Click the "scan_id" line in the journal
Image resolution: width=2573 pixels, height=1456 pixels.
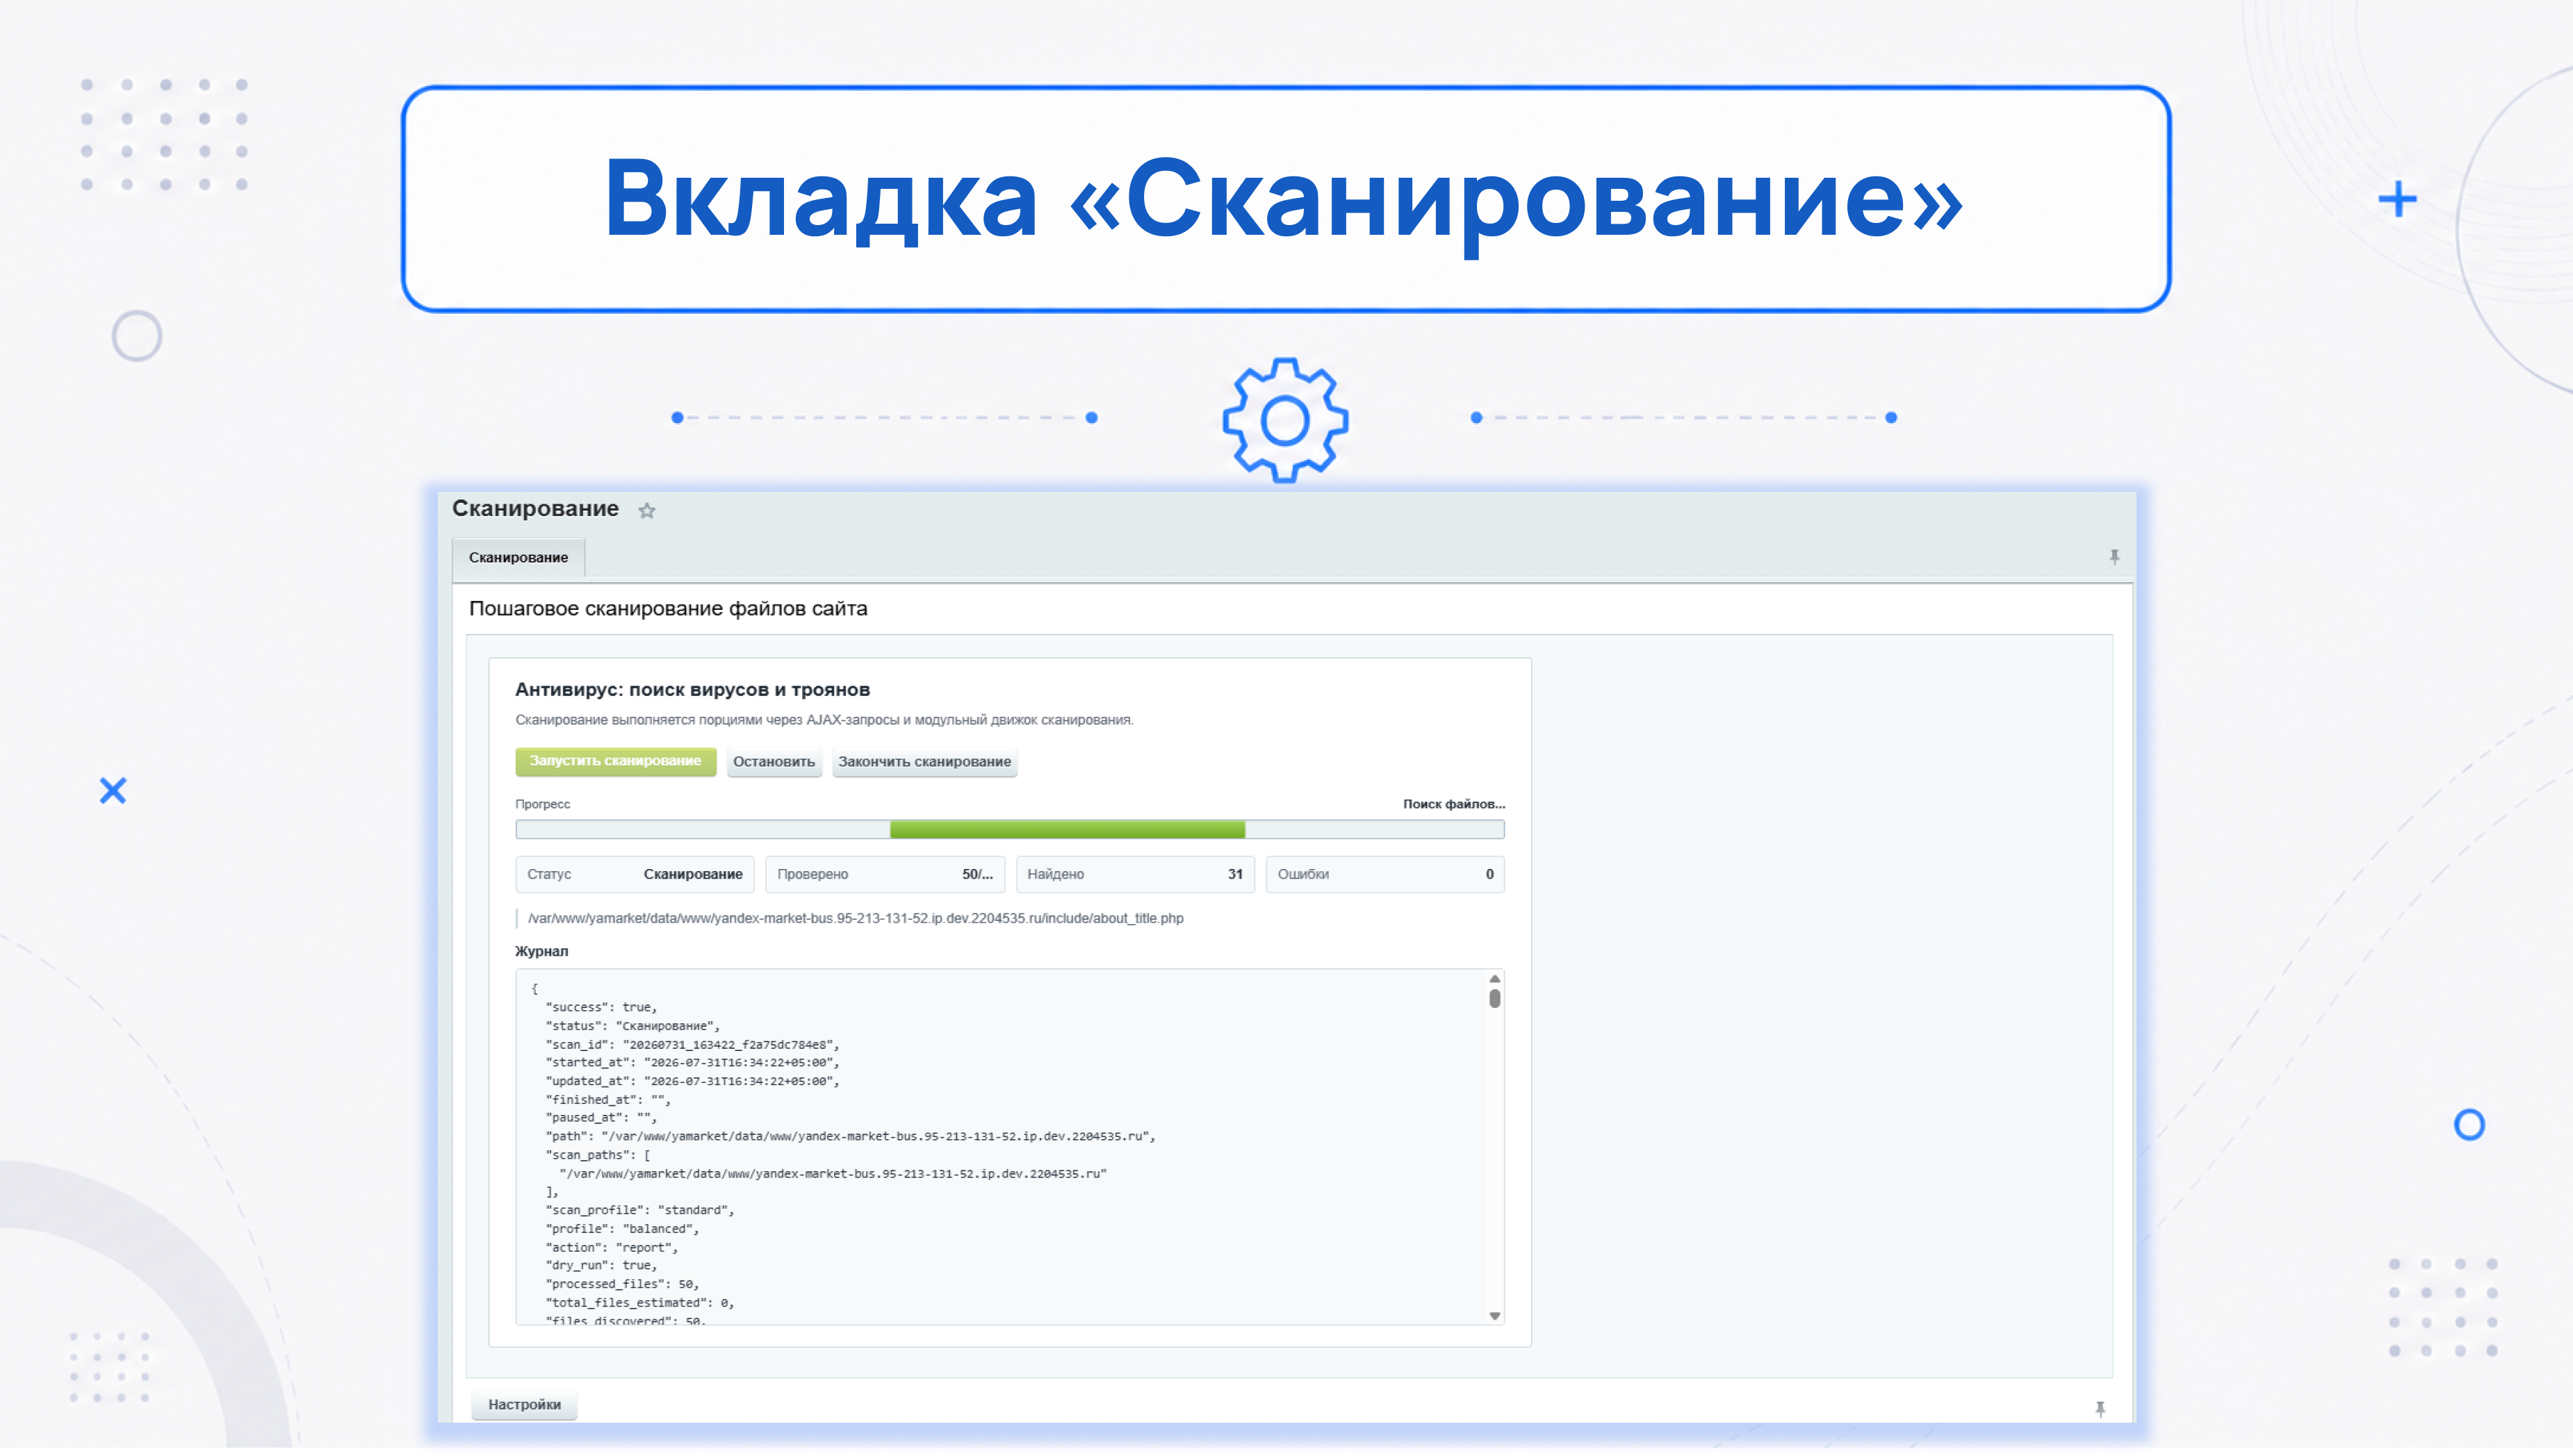point(692,1045)
